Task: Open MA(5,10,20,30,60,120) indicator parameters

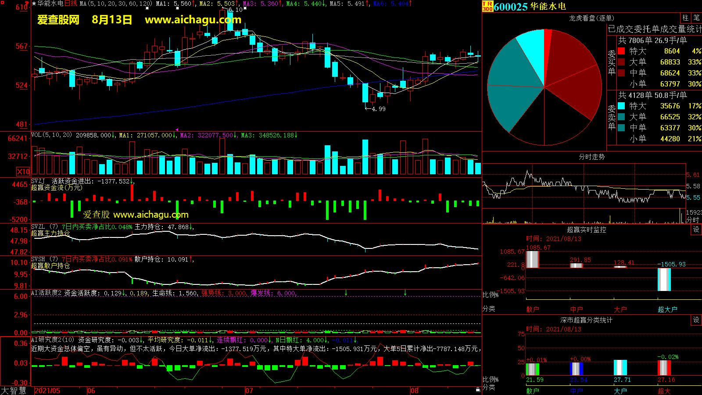Action: [116, 4]
